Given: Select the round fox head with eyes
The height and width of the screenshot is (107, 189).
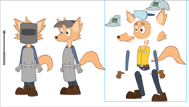Looking at the screenshot, I should pyautogui.click(x=142, y=30).
